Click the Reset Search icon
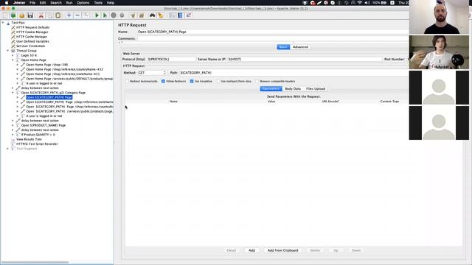Viewport: 472px width, 265px height. point(161,15)
